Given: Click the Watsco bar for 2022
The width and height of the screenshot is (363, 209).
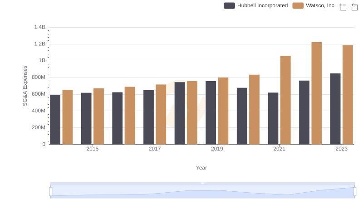Looking at the screenshot, I should point(316,93).
